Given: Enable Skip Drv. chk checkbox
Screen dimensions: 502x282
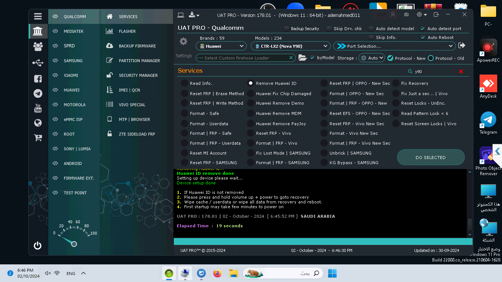Looking at the screenshot, I should click(329, 29).
